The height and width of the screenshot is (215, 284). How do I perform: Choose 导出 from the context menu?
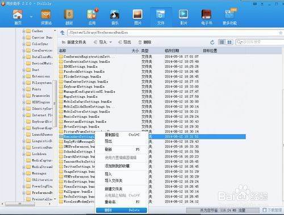(122, 141)
